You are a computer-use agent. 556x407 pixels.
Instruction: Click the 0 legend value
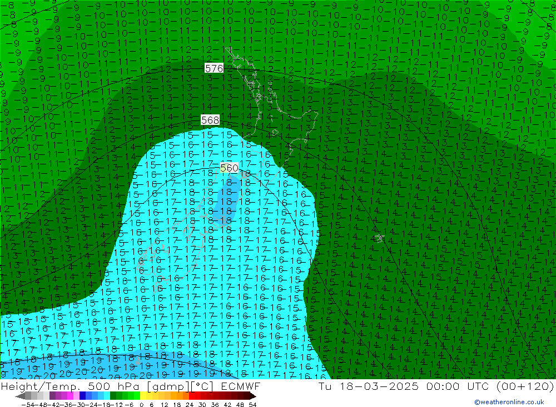point(141,404)
